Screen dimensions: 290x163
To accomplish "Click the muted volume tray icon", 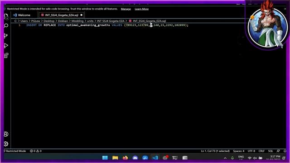I will 255,158.
